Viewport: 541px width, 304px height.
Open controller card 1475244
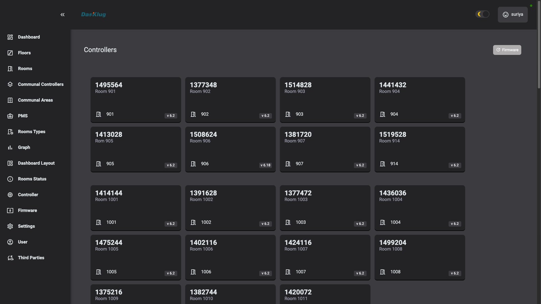[136, 257]
